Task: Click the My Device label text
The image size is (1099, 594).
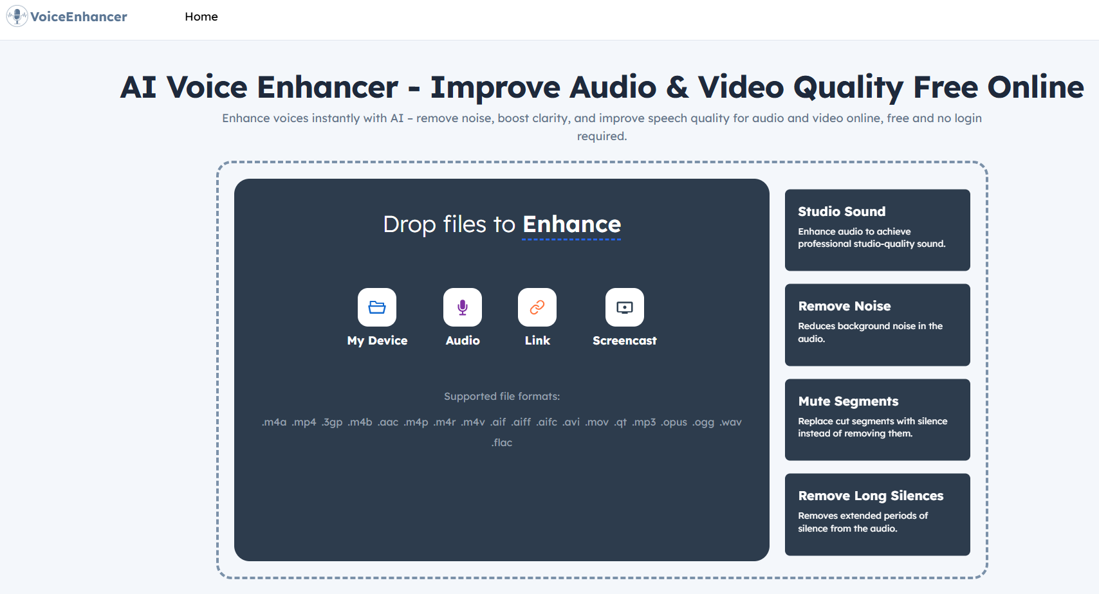Action: pos(377,341)
